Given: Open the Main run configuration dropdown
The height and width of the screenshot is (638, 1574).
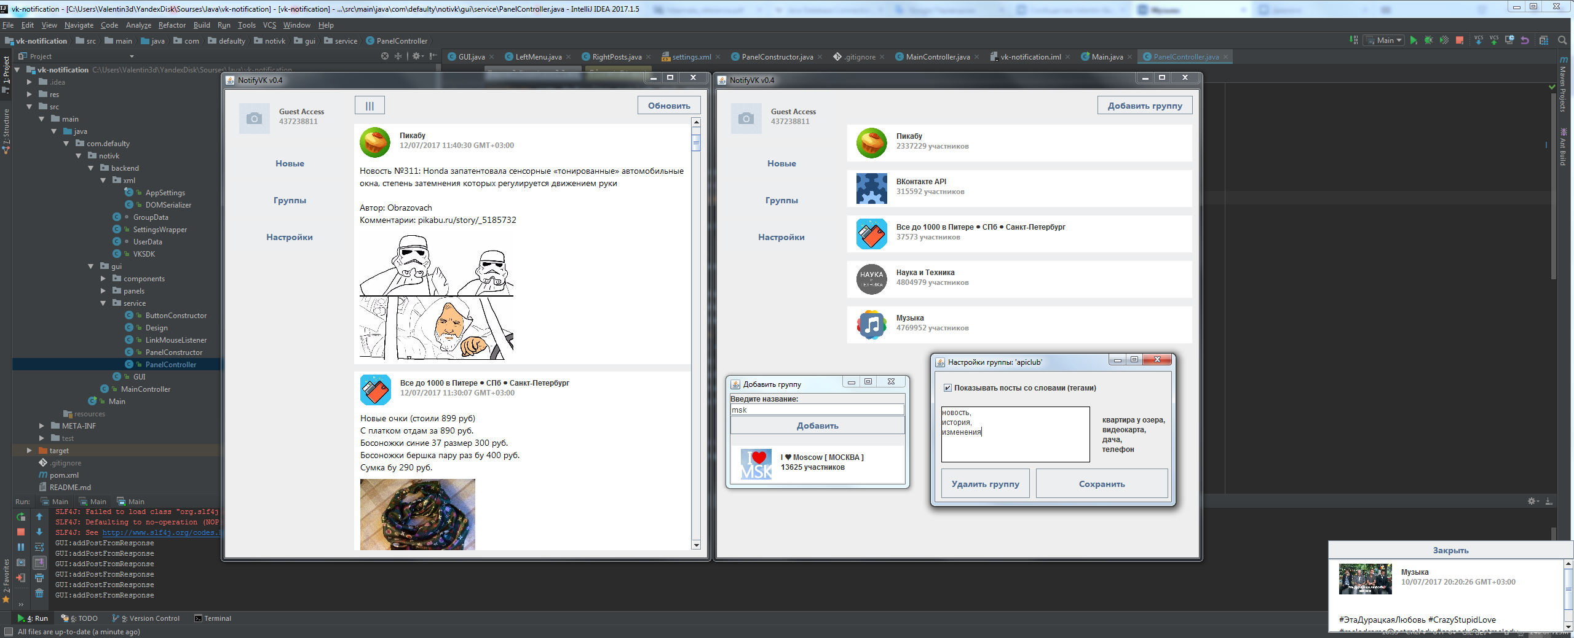Looking at the screenshot, I should pos(1384,41).
